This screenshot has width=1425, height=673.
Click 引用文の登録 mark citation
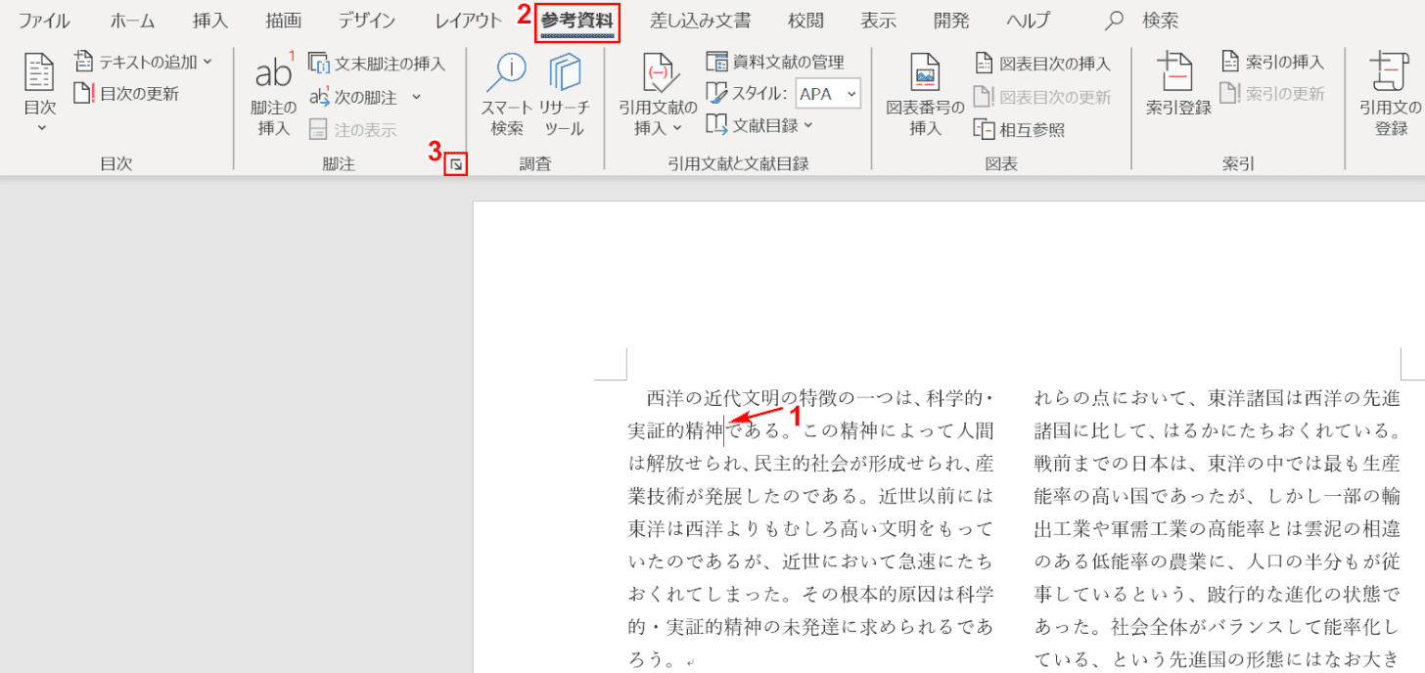pos(1391,96)
